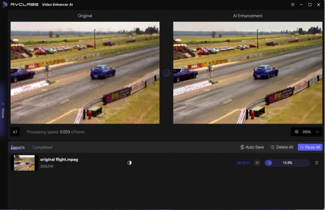The image size is (325, 210).
Task: Click the frame number 41 box
Action: tap(15, 132)
